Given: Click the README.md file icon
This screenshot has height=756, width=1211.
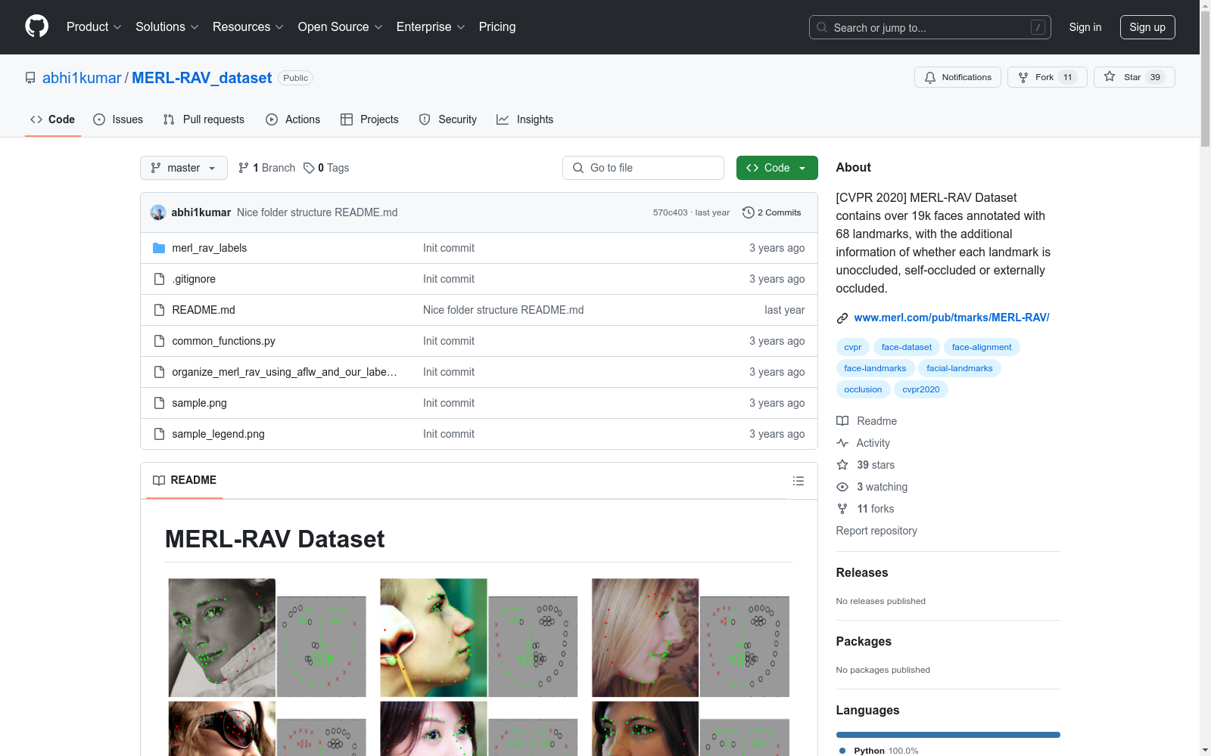Looking at the screenshot, I should (159, 310).
